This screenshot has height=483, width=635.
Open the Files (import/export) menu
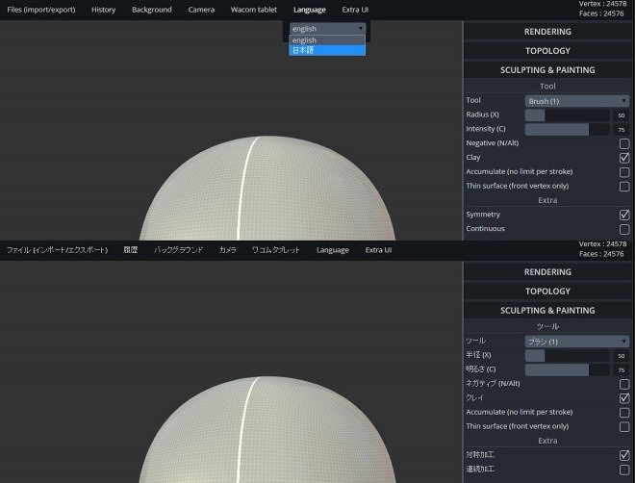pos(41,10)
